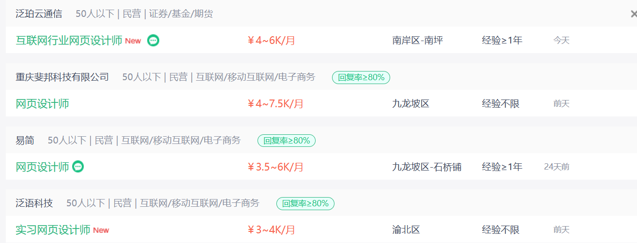This screenshot has height=243, width=637.
Task: View company 重庆斐邦科技有限公司
Action: point(62,77)
